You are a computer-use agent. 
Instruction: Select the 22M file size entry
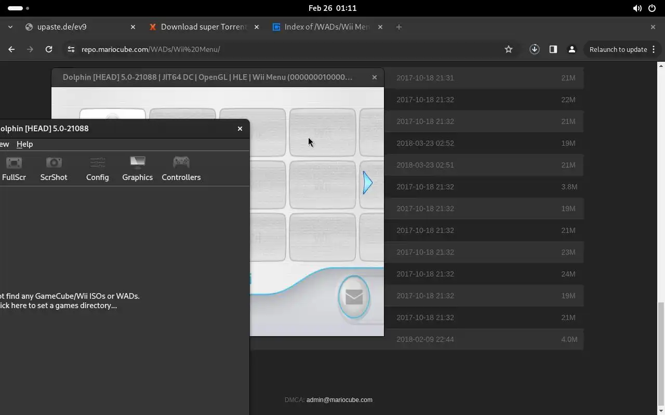pyautogui.click(x=568, y=100)
